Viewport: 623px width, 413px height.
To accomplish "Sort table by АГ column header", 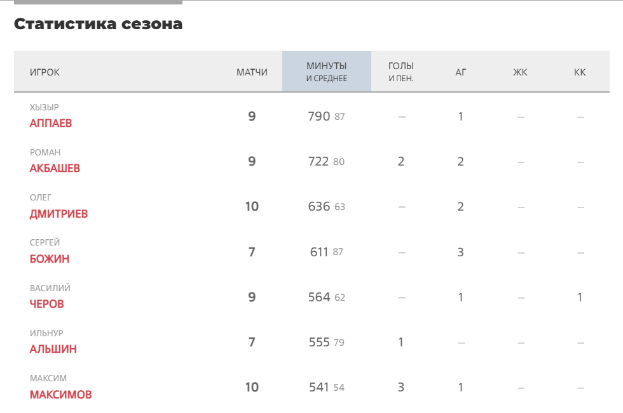I will [x=460, y=72].
